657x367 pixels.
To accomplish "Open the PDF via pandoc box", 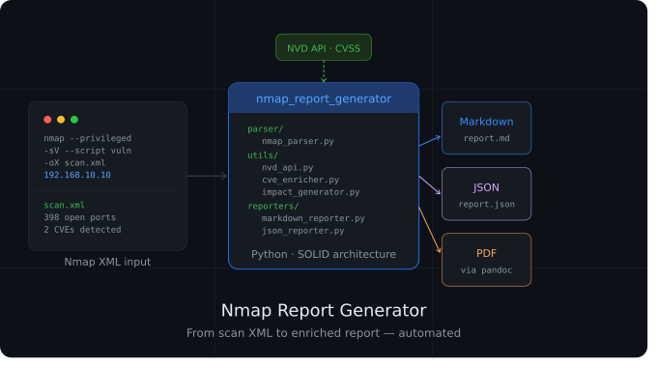I will click(x=486, y=260).
